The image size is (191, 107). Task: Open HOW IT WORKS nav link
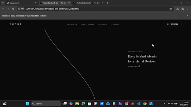click(88, 24)
